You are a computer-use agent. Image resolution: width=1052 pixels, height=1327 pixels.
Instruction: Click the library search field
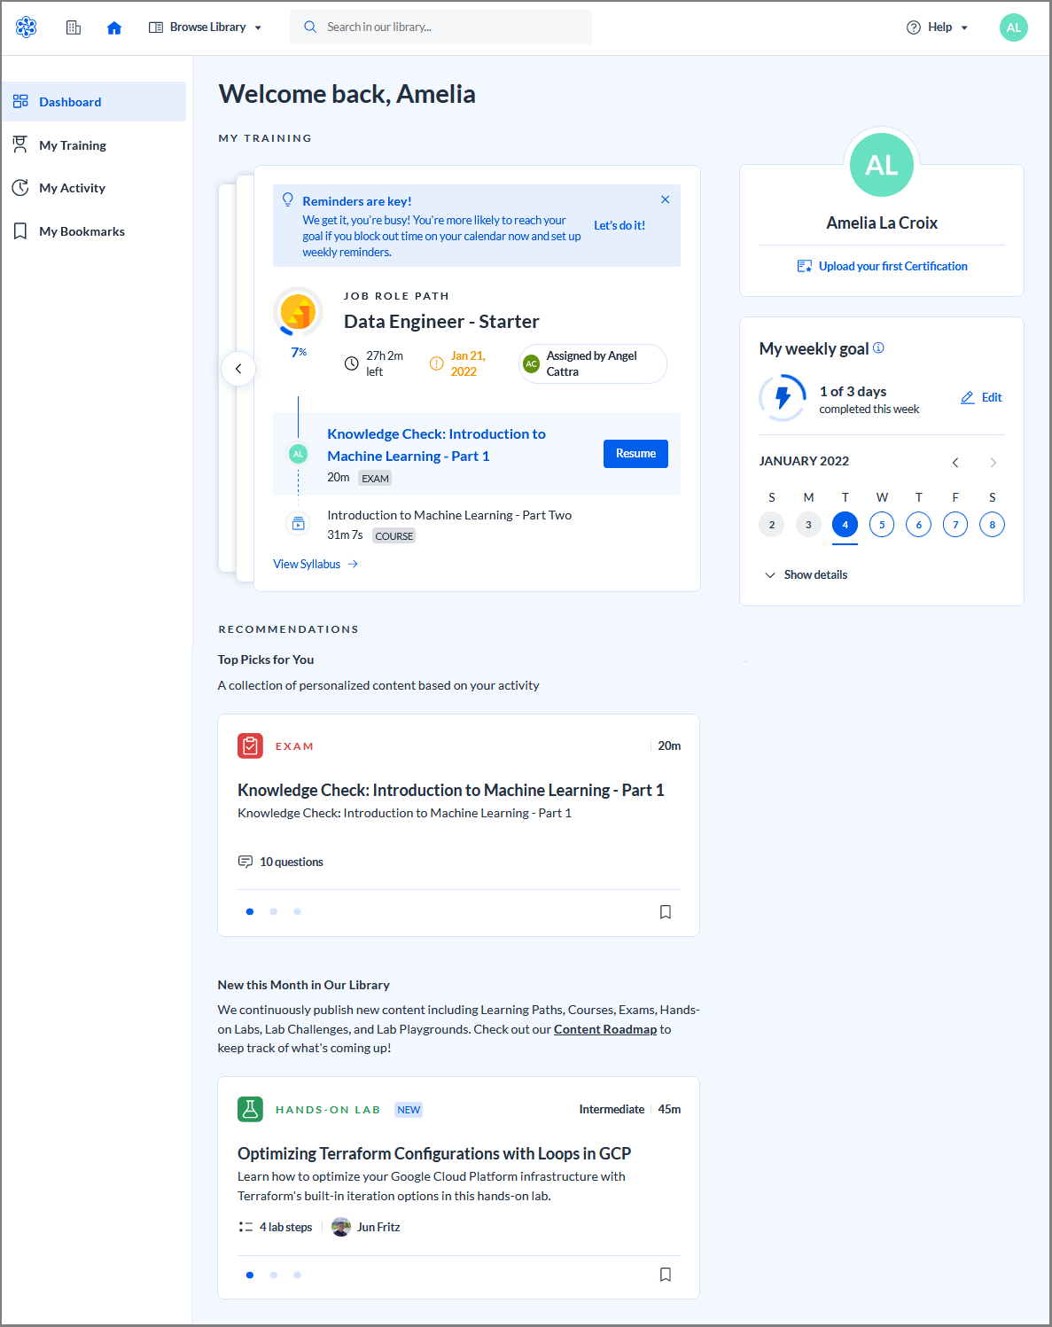[x=440, y=27]
